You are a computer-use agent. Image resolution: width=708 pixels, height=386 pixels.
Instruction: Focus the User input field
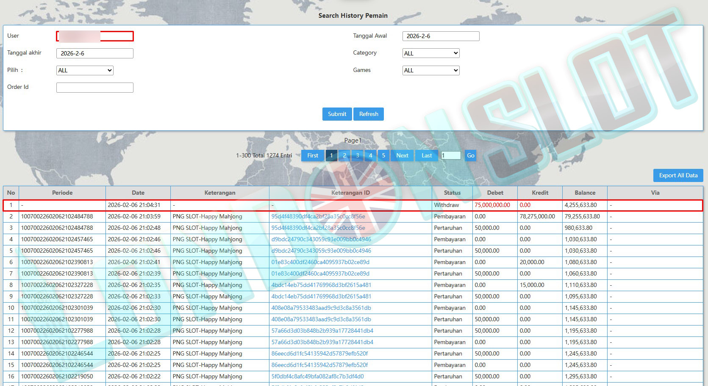(x=95, y=36)
